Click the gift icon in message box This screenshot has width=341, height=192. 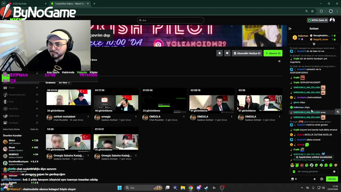(x=294, y=171)
